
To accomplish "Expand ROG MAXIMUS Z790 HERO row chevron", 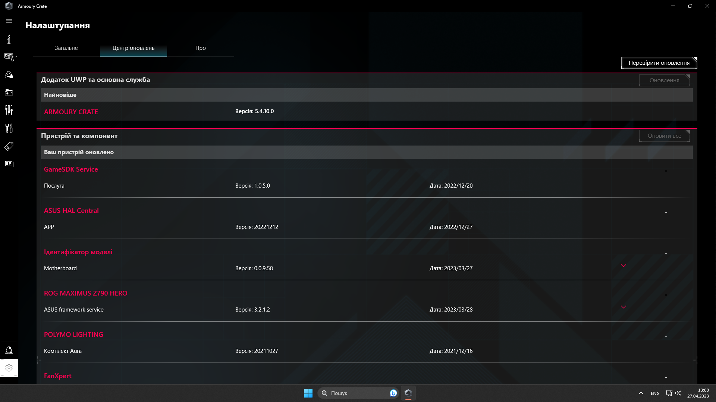I will 623,307.
